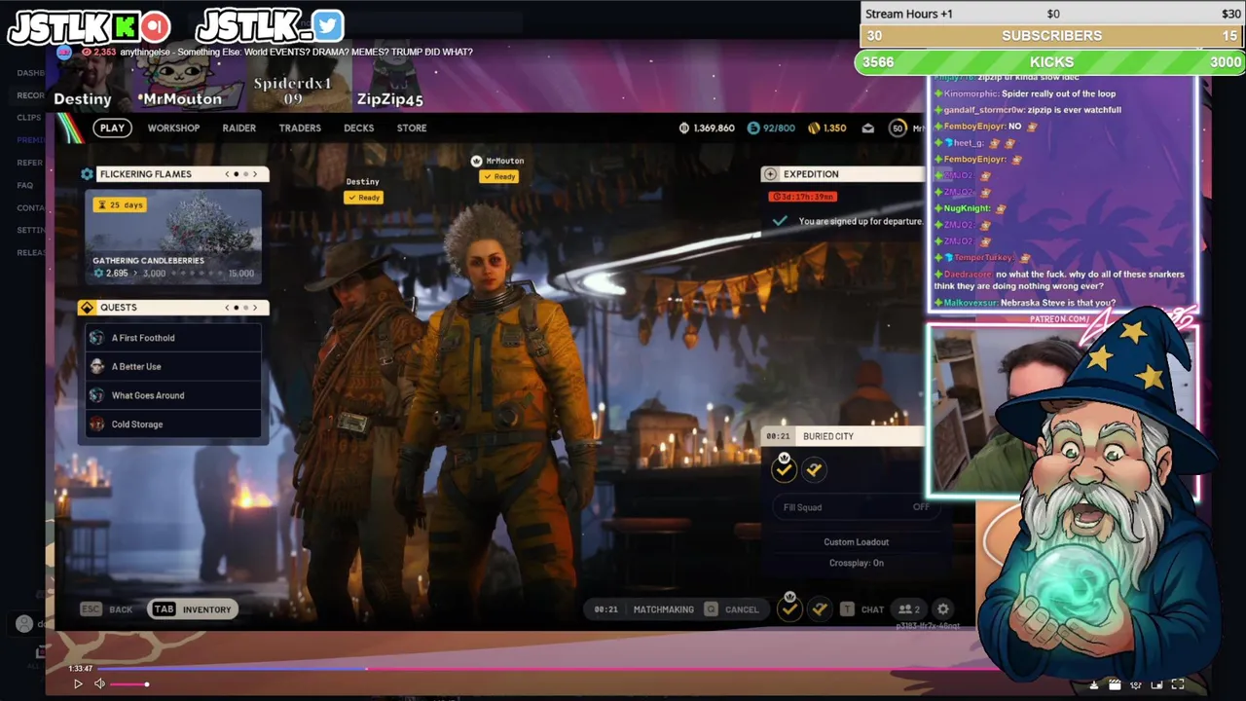
Task: Enter fullscreen in the video player
Action: click(1178, 684)
